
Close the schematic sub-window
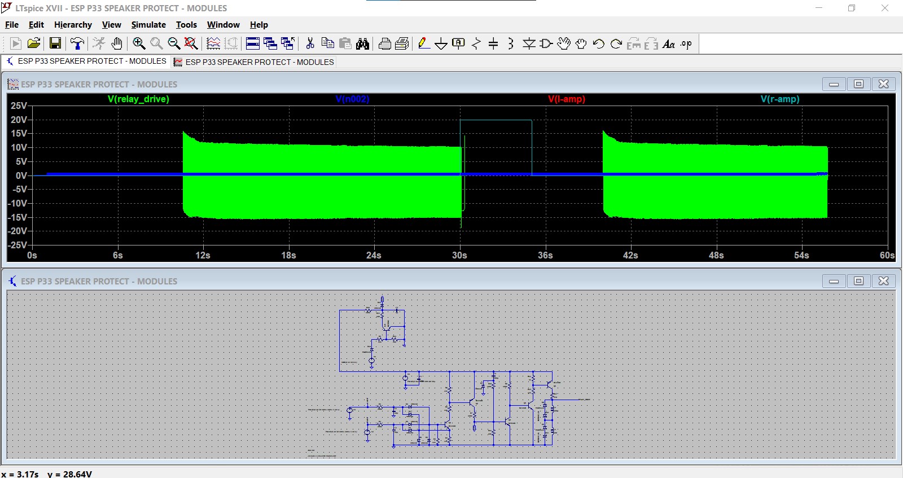coord(884,281)
